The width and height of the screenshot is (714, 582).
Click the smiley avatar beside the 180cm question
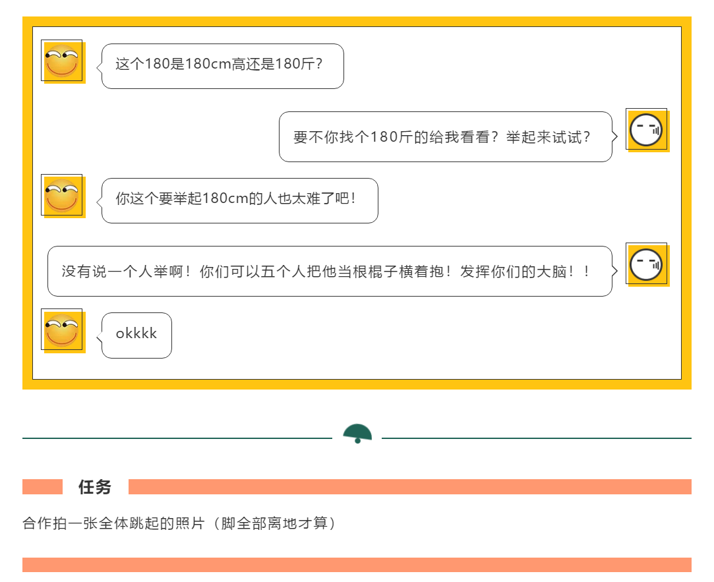[x=63, y=61]
